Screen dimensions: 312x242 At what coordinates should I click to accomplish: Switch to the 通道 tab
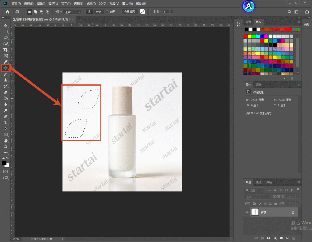coord(258,182)
